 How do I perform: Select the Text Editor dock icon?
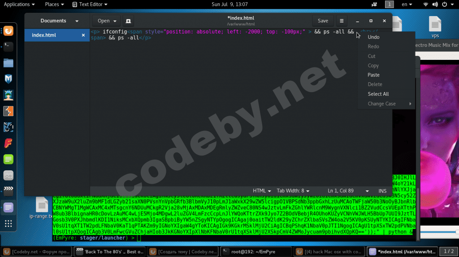[8, 207]
